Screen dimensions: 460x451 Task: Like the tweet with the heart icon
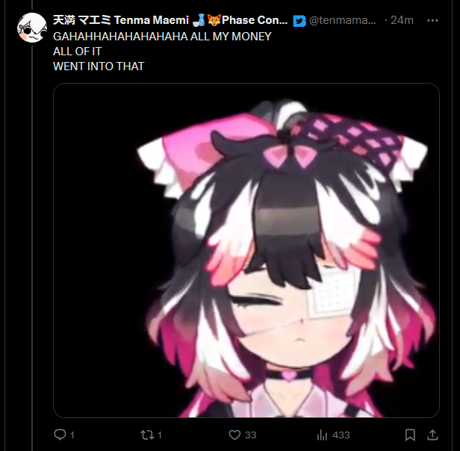[x=234, y=435]
